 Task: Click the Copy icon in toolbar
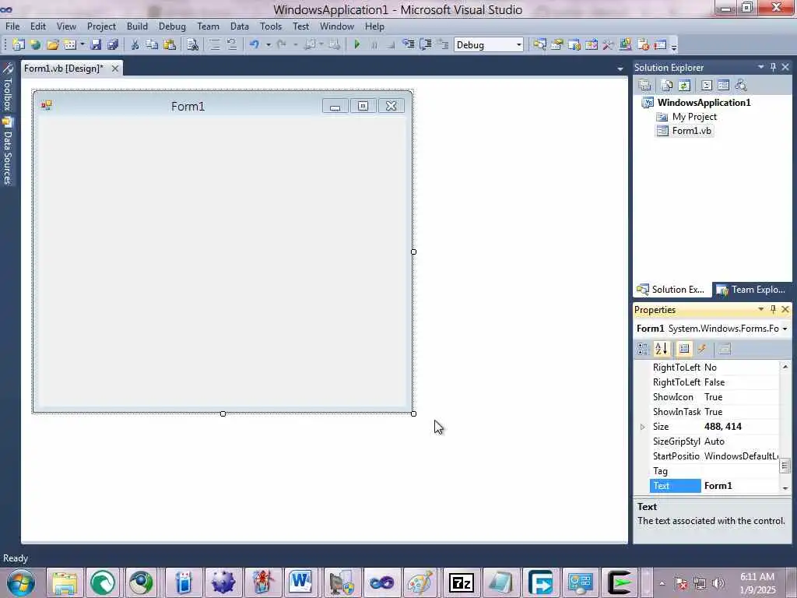[x=152, y=44]
